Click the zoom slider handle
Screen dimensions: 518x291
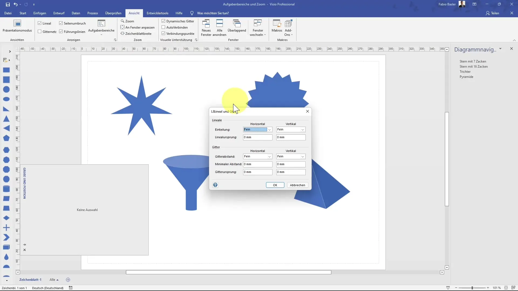472,288
